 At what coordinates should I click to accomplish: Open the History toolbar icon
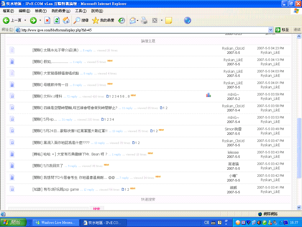(122, 20)
